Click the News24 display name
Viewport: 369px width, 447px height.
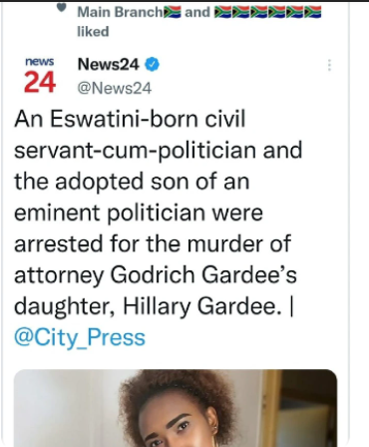pos(109,64)
